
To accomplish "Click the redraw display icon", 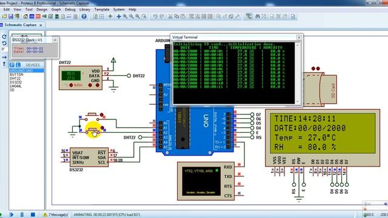I will pos(96,16).
